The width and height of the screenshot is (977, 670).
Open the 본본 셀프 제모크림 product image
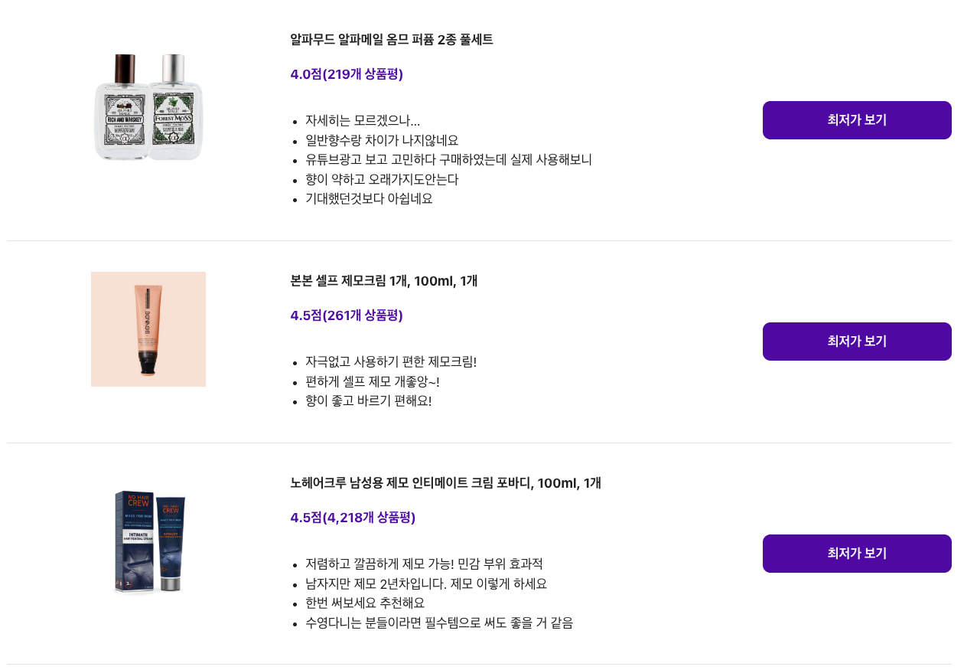tap(148, 328)
